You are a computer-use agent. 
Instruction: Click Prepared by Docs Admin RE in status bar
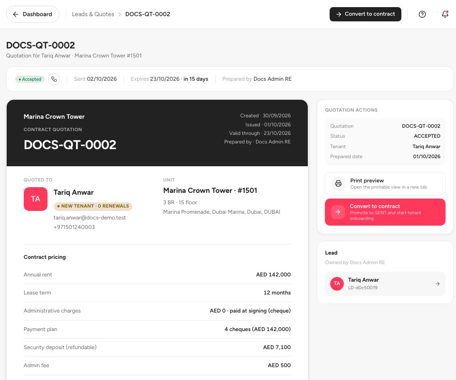[x=257, y=79]
